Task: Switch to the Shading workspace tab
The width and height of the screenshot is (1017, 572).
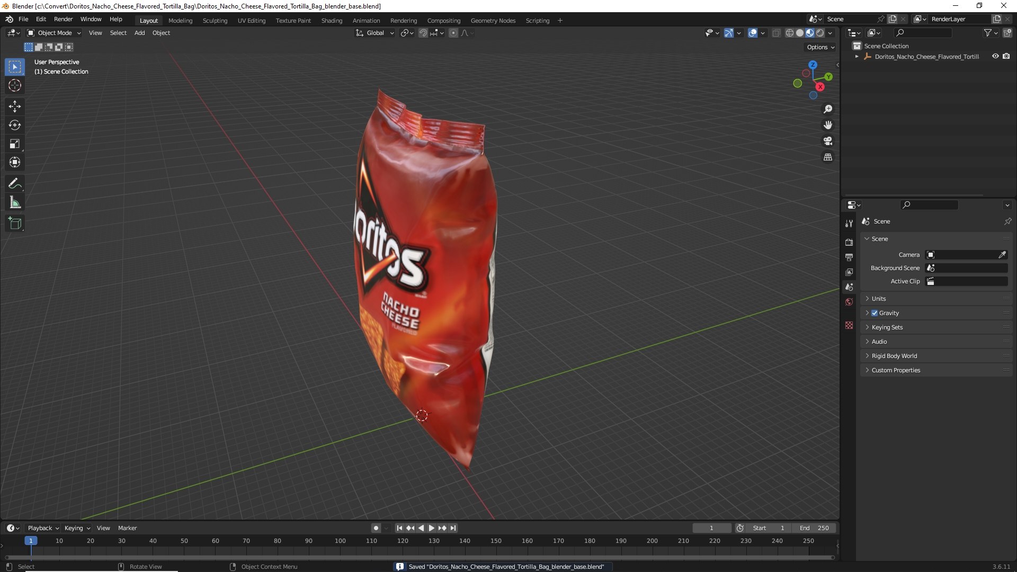Action: pyautogui.click(x=332, y=21)
